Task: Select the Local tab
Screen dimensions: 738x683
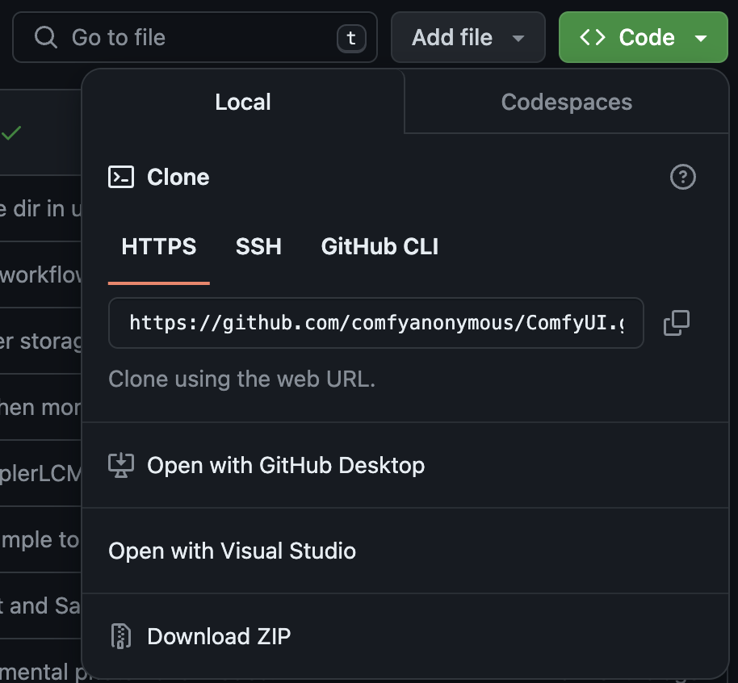Action: pos(242,103)
